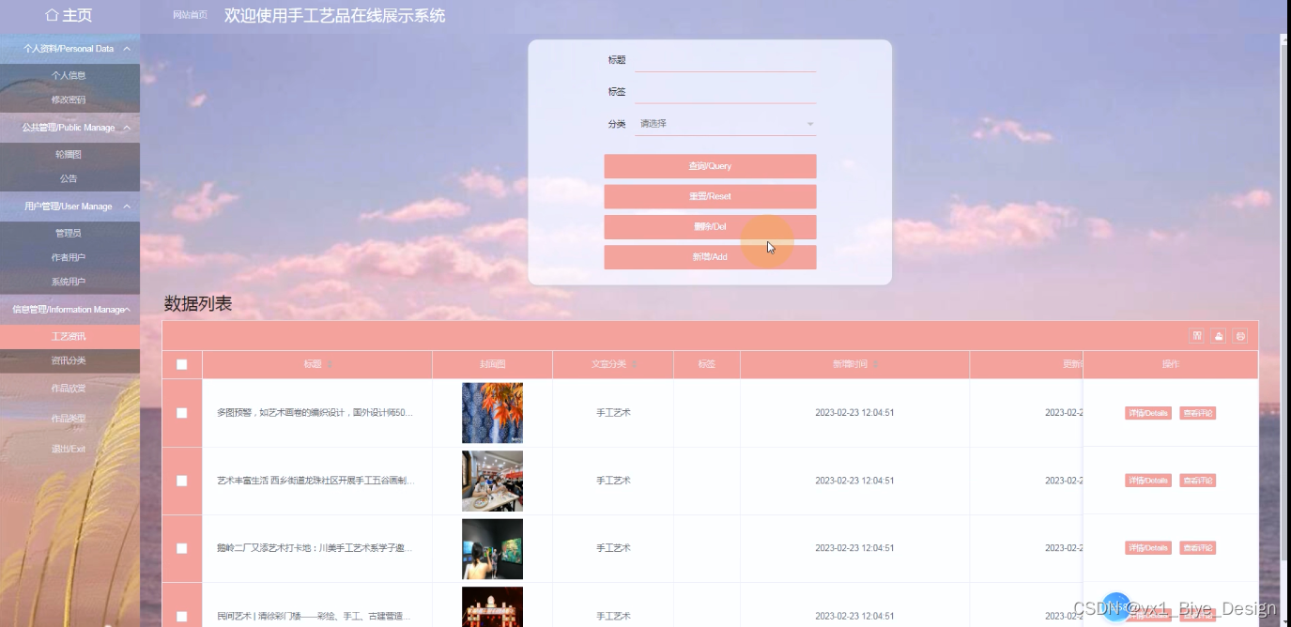Image resolution: width=1291 pixels, height=627 pixels.
Task: Click 查看评论 for the 艺术丰富生活 row
Action: 1198,481
